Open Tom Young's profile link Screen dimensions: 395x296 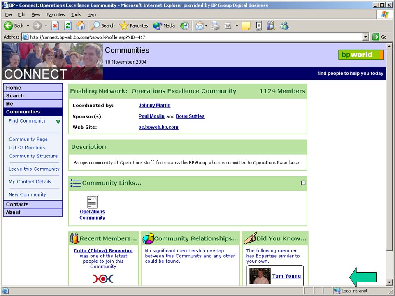pyautogui.click(x=286, y=276)
